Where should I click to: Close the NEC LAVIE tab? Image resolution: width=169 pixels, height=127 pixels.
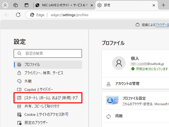pos(92,5)
